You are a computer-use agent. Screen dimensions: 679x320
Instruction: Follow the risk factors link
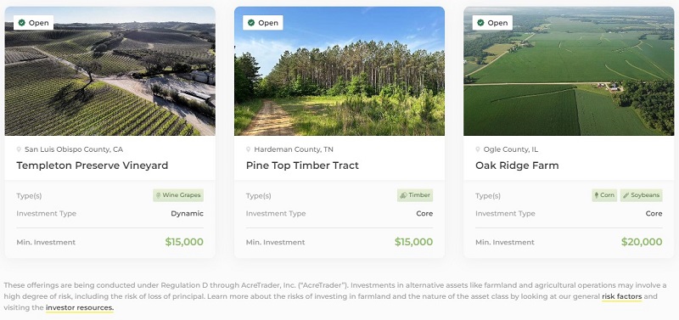(x=622, y=296)
